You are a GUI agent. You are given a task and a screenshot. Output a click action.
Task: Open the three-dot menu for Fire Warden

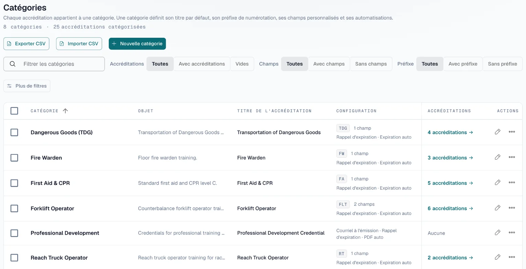(512, 157)
